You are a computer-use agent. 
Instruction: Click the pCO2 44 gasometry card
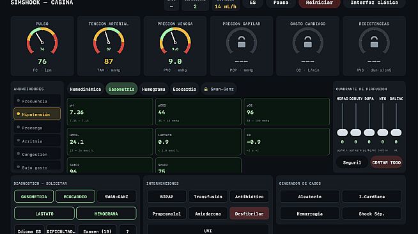(x=198, y=112)
